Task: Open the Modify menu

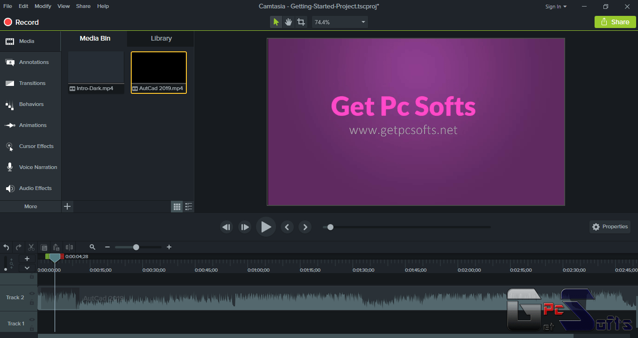Action: 43,6
